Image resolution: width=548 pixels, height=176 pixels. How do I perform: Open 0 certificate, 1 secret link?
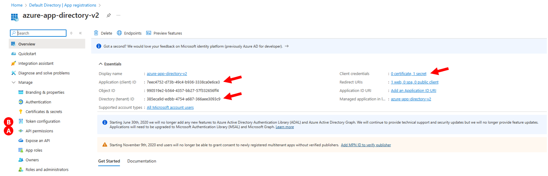point(408,74)
